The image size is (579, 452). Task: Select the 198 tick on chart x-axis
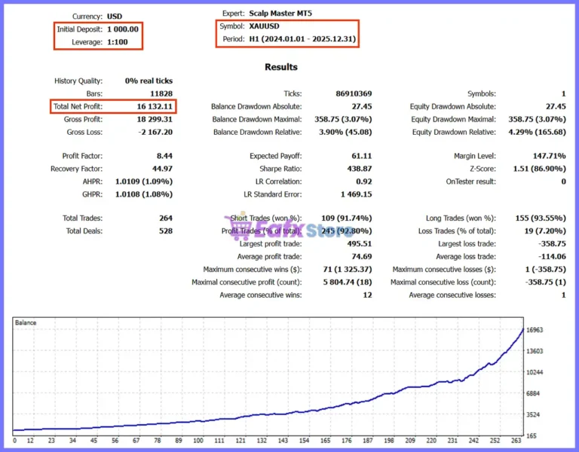389,441
